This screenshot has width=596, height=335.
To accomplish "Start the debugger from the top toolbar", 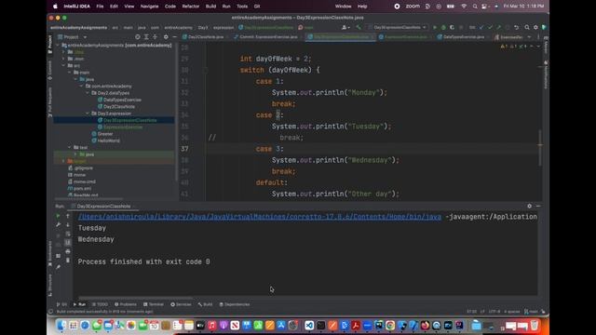I will tap(443, 27).
